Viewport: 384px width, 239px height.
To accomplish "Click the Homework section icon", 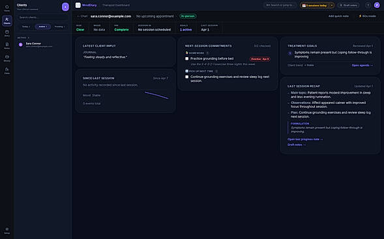I will pos(186,53).
